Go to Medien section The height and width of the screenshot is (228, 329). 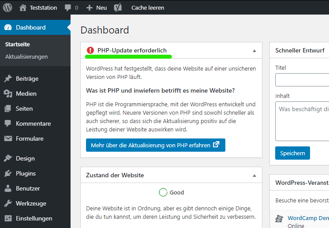point(26,93)
